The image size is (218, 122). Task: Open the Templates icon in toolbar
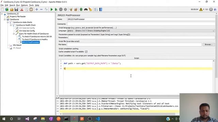point(7,9)
